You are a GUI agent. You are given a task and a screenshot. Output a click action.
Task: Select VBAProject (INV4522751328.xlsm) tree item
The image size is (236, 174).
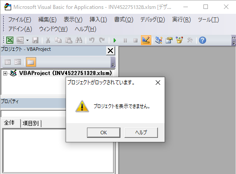pos(66,73)
